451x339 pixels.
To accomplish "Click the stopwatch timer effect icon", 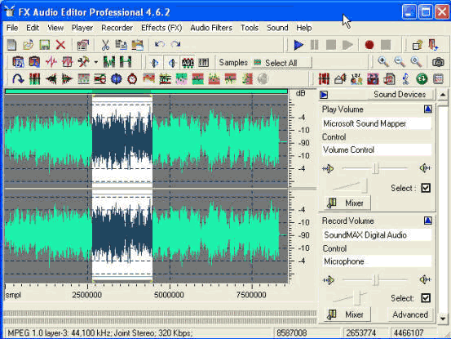I will (x=132, y=79).
